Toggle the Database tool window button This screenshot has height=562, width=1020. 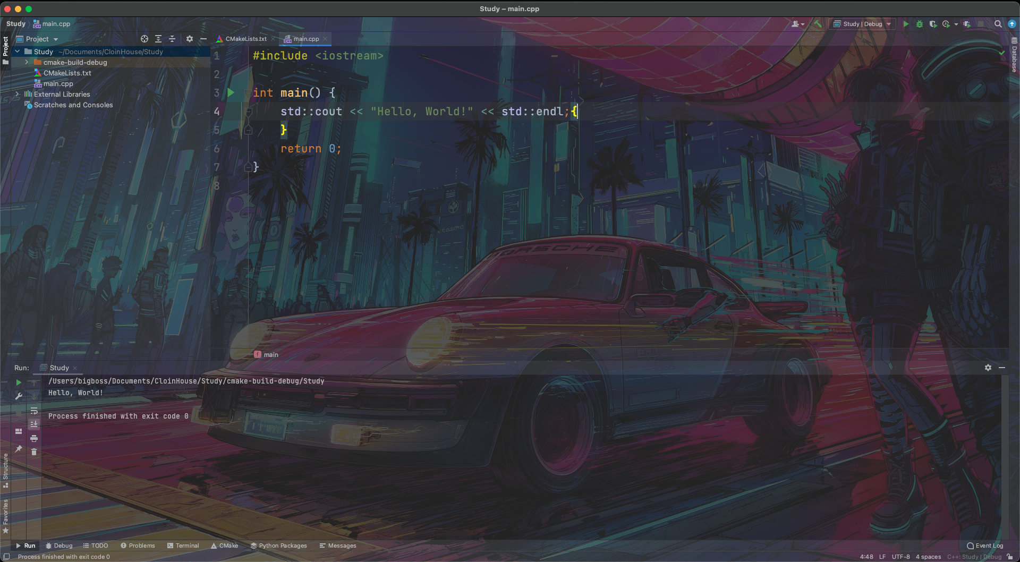1014,55
